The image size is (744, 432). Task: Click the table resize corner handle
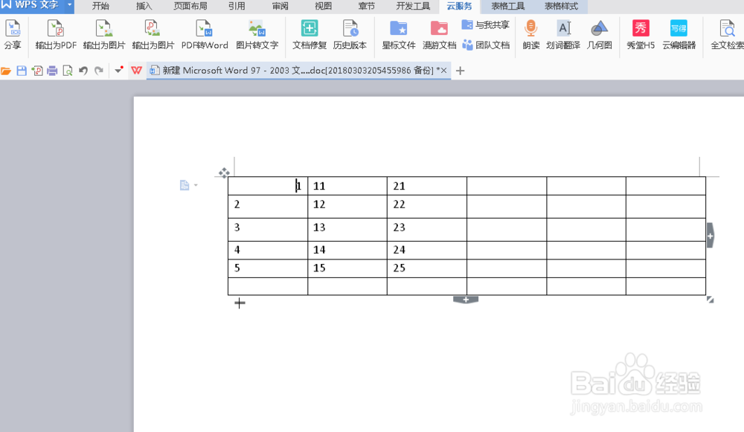(x=710, y=299)
